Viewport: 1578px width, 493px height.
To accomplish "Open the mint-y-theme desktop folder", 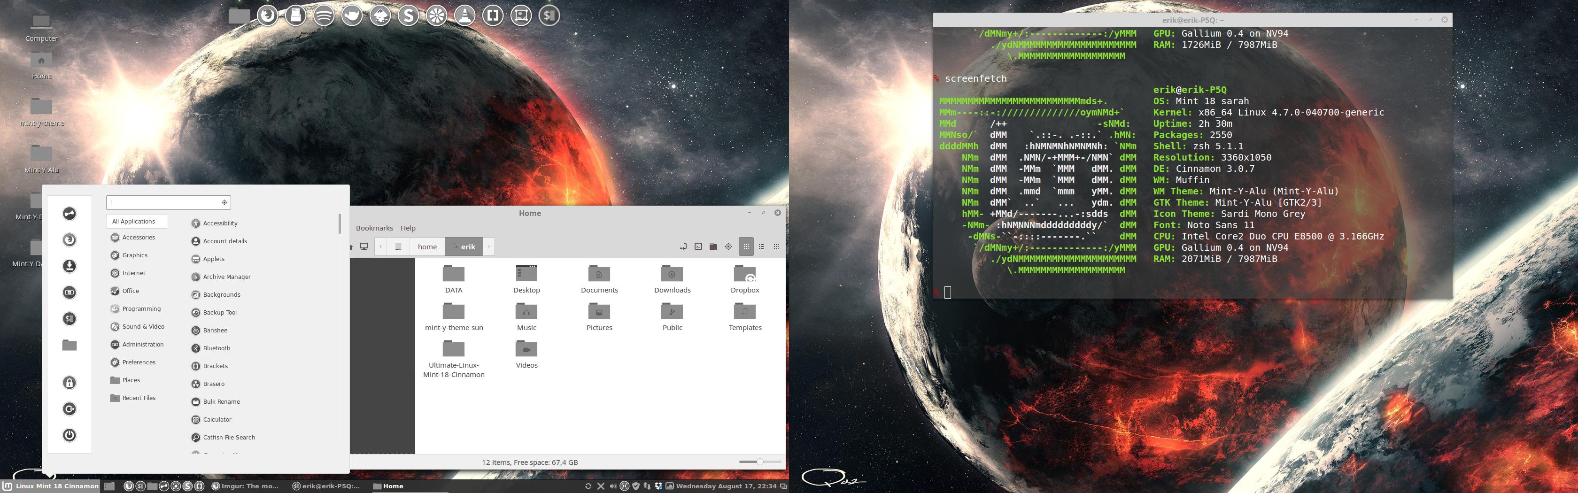I will click(42, 111).
